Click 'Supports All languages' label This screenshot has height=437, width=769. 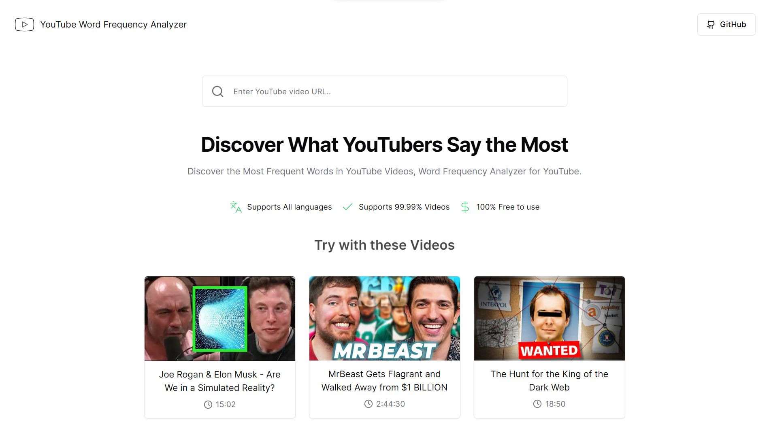290,207
